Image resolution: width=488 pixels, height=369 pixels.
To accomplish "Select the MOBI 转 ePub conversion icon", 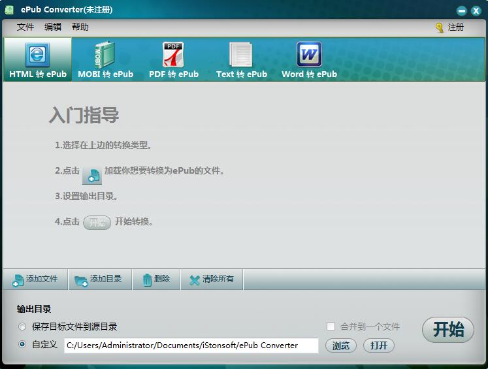I will [x=105, y=55].
